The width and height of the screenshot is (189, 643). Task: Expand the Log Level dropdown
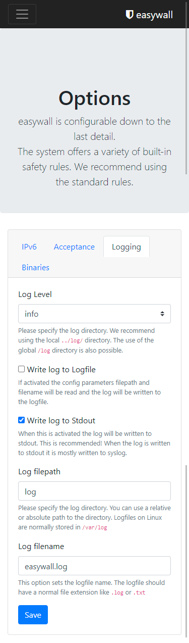pyautogui.click(x=94, y=314)
